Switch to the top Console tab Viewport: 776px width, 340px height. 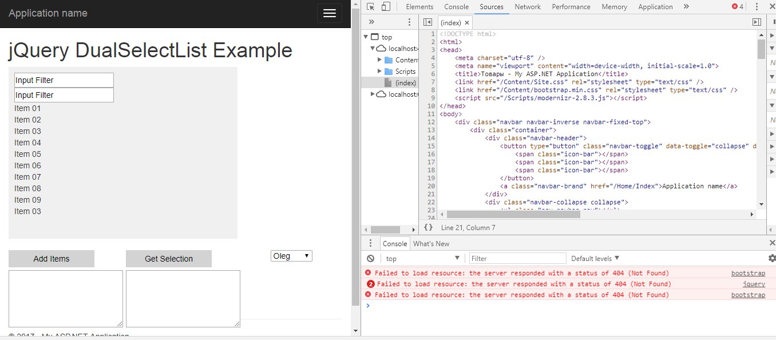456,7
